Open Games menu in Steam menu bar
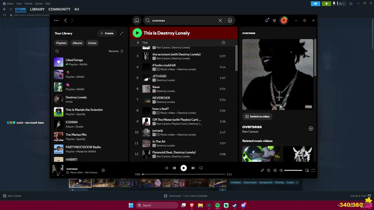Image resolution: width=374 pixels, height=210 pixels. coord(39,3)
